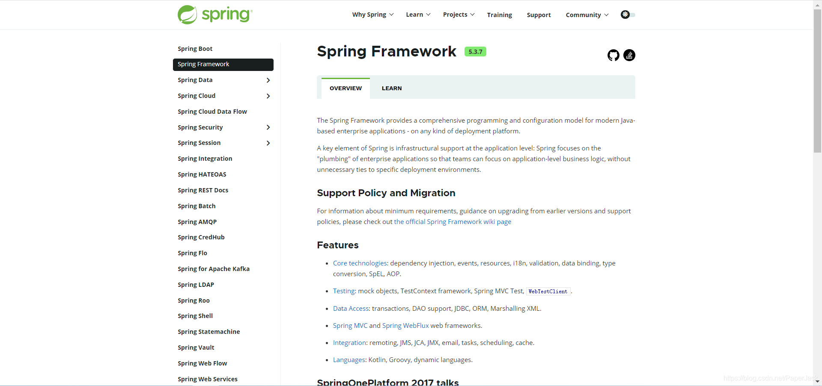Open the Community dropdown menu
The width and height of the screenshot is (822, 386).
587,15
